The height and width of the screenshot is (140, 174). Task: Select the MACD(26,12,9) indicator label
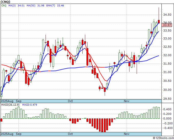click(x=10, y=105)
